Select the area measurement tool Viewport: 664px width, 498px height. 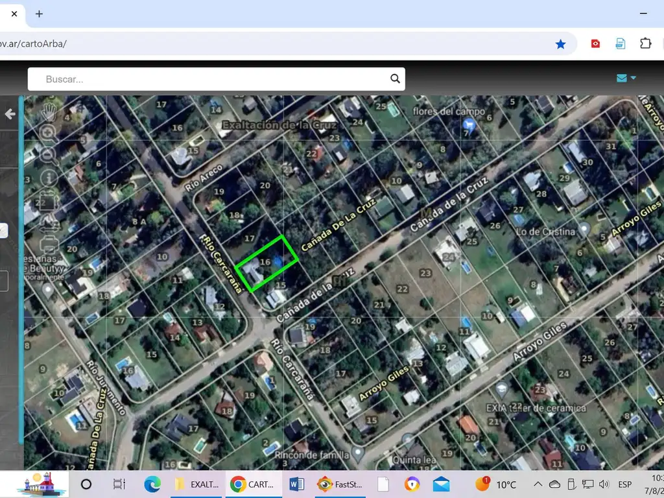[x=49, y=200]
